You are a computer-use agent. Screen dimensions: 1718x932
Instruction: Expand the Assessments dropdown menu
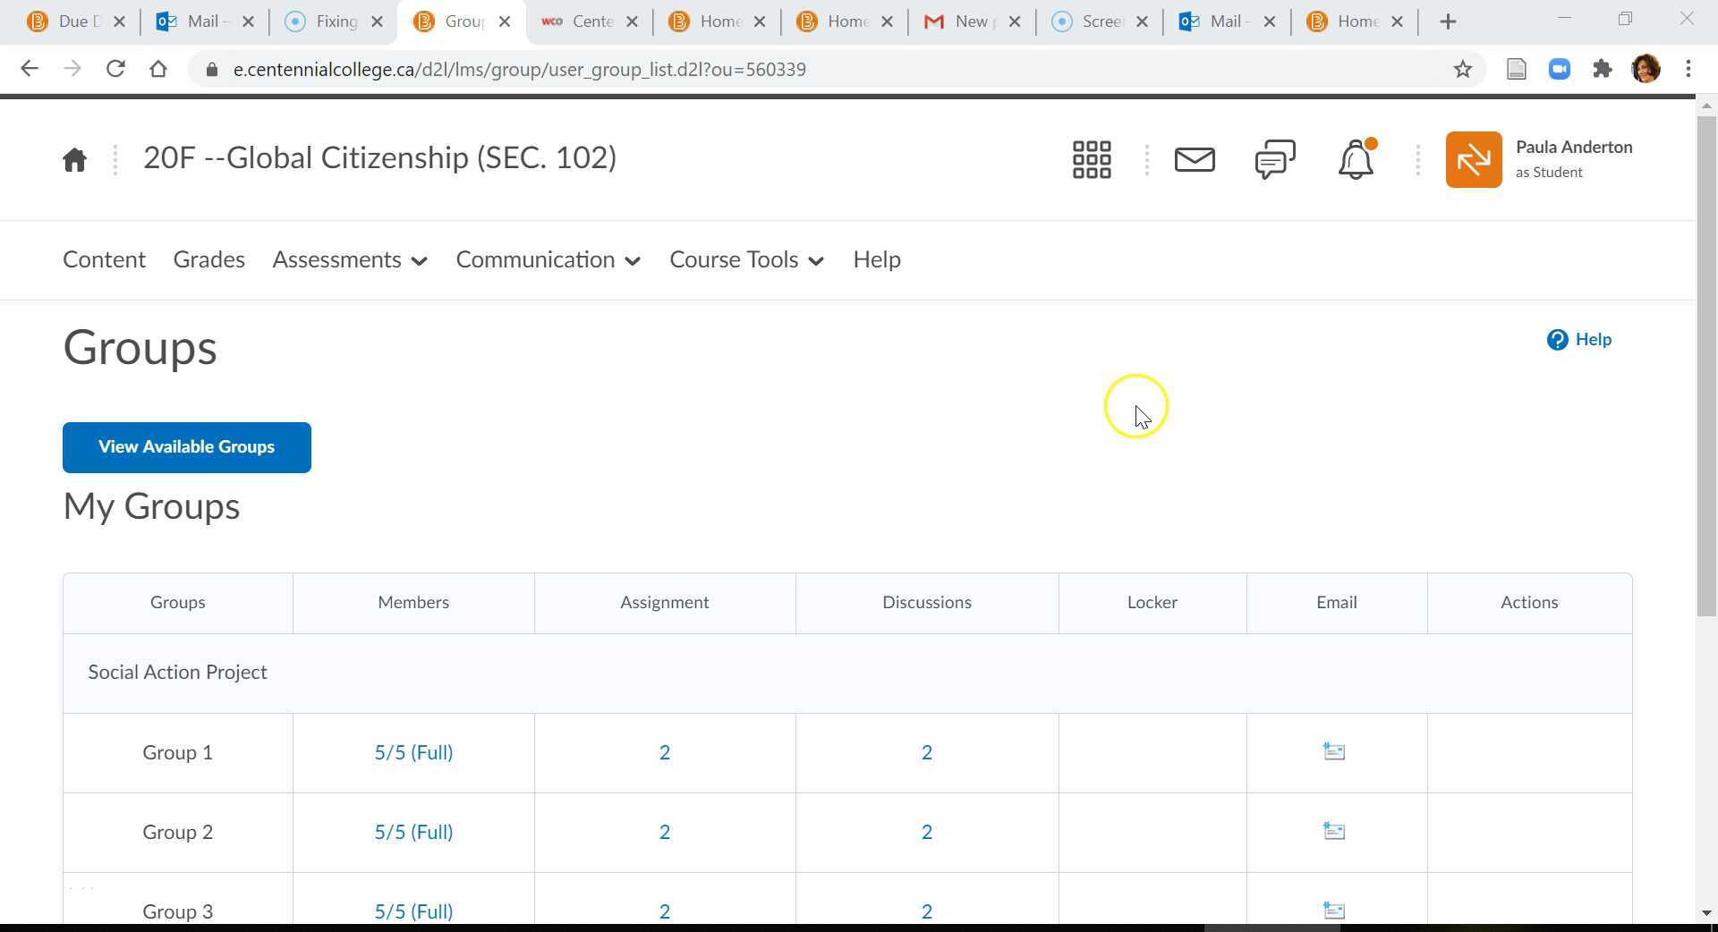350,260
